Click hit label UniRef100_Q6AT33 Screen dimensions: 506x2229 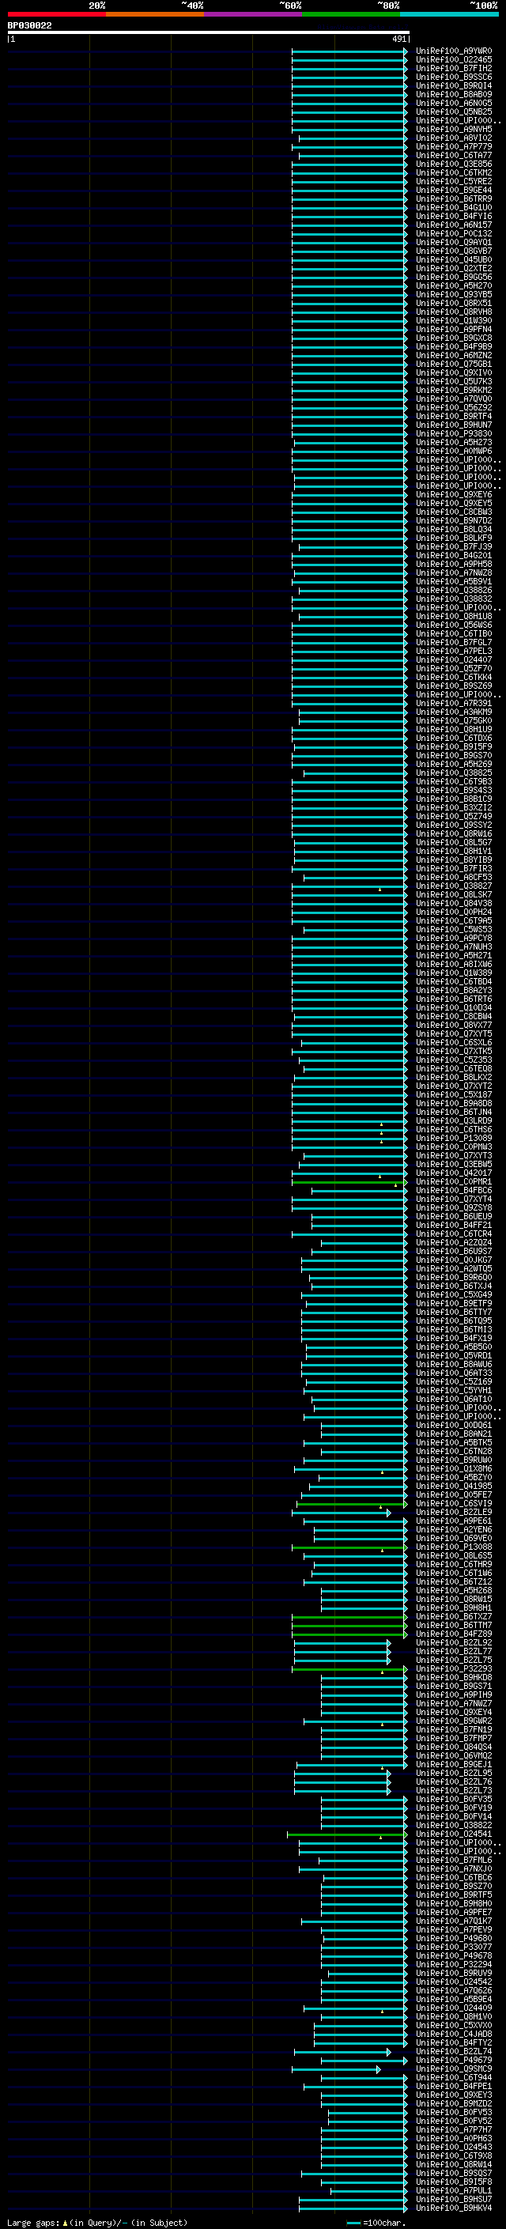454,1373
